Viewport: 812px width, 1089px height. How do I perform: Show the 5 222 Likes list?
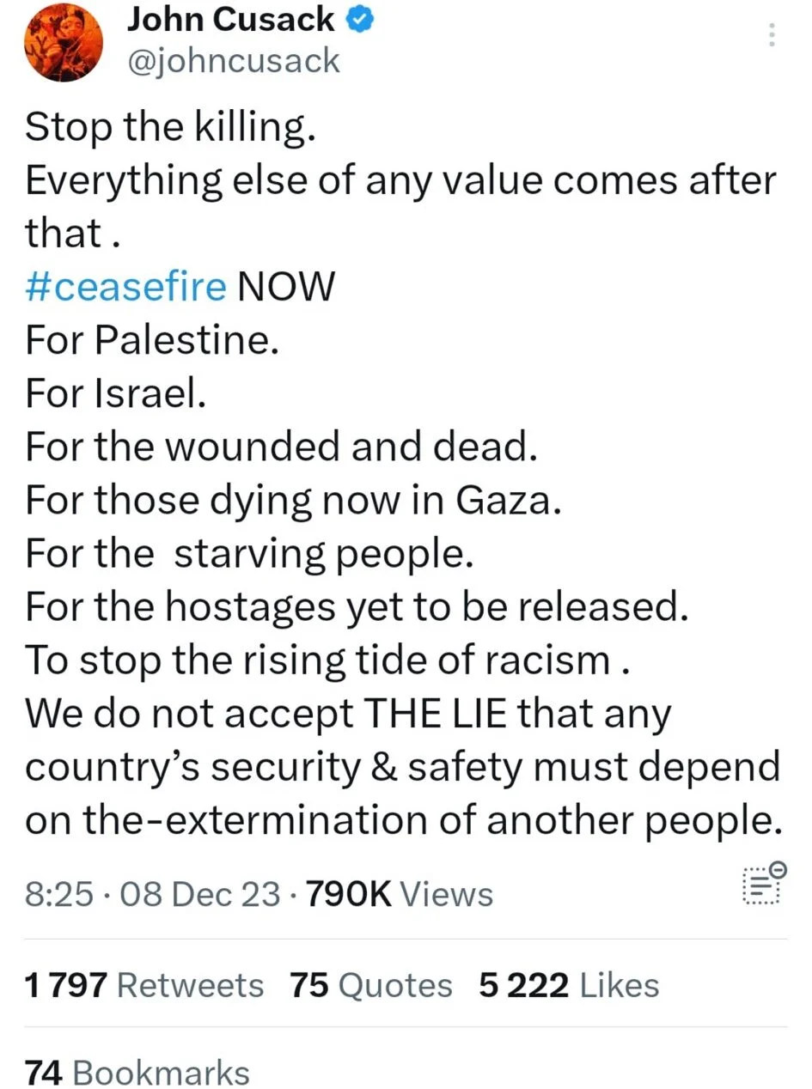tap(569, 985)
